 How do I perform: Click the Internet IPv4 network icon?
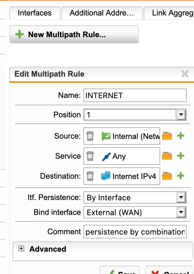[x=106, y=176]
